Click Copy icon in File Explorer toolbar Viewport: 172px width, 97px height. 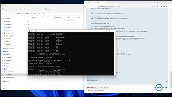pos(16,9)
